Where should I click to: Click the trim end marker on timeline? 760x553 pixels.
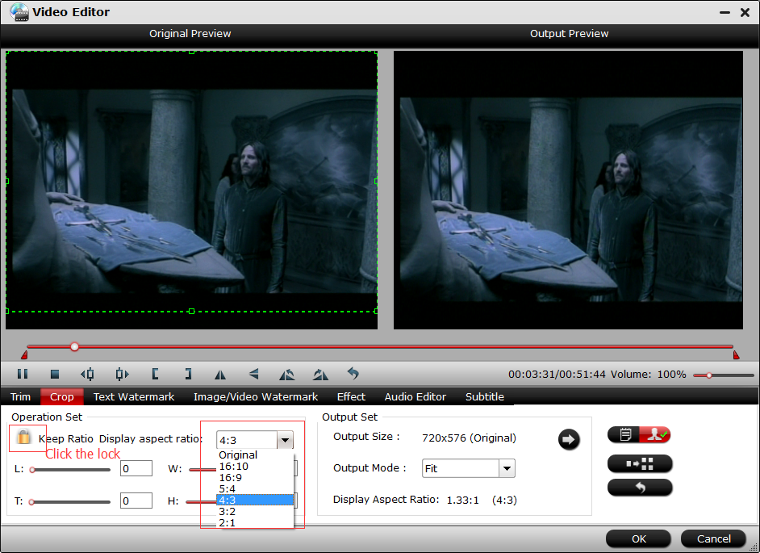click(736, 354)
